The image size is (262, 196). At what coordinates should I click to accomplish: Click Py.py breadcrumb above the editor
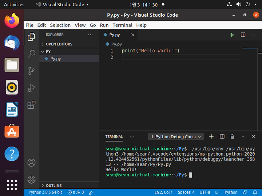(x=116, y=44)
